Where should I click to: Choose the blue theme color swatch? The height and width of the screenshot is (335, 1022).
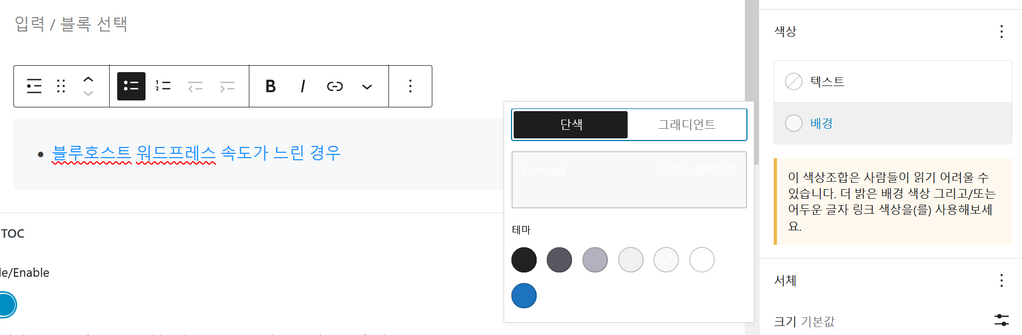pos(523,295)
